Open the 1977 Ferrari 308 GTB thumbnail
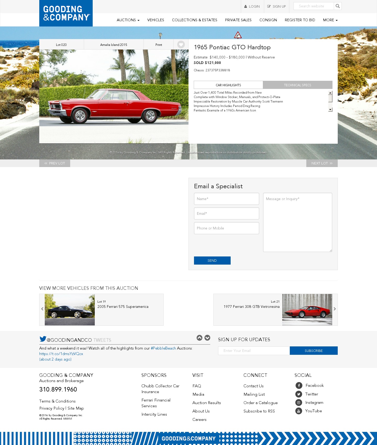377x445 pixels. 307,310
